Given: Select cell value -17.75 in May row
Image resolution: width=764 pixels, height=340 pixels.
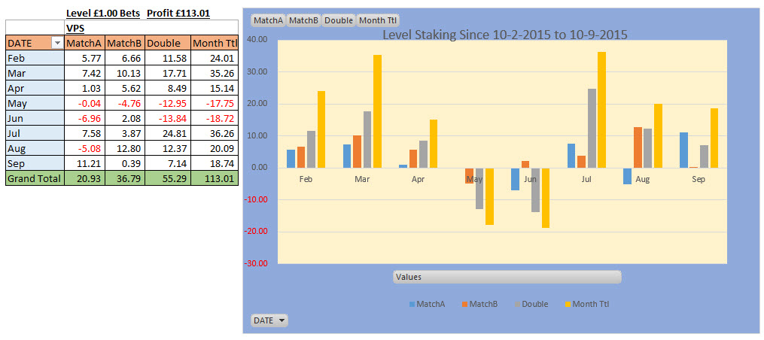Looking at the screenshot, I should (215, 104).
